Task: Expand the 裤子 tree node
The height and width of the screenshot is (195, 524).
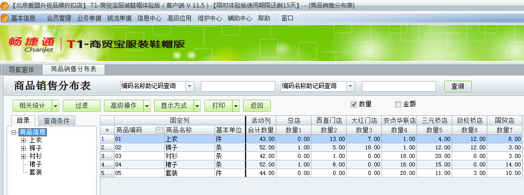Action: point(24,149)
